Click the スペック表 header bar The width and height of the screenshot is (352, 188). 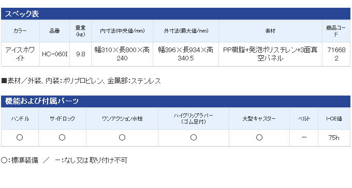click(x=175, y=13)
